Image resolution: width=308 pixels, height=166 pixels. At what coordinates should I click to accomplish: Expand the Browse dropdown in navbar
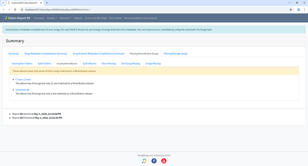[52, 18]
